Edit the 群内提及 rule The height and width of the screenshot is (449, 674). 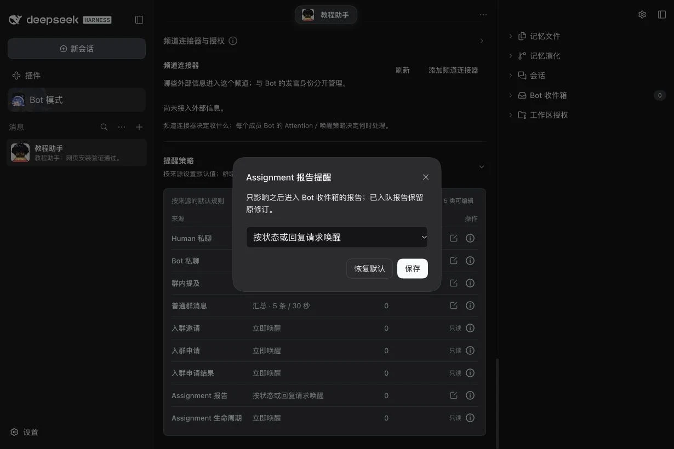[453, 283]
